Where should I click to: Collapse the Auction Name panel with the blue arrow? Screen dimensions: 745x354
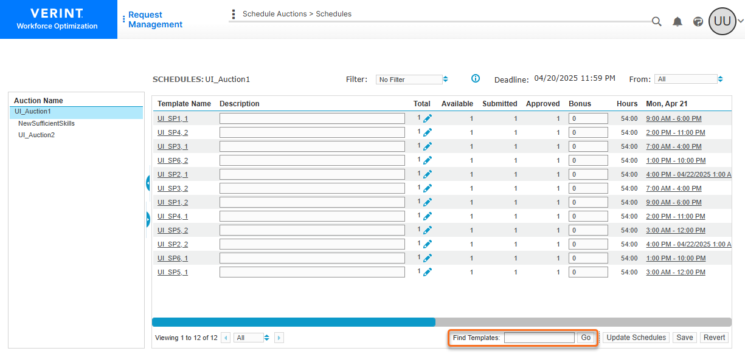point(148,183)
